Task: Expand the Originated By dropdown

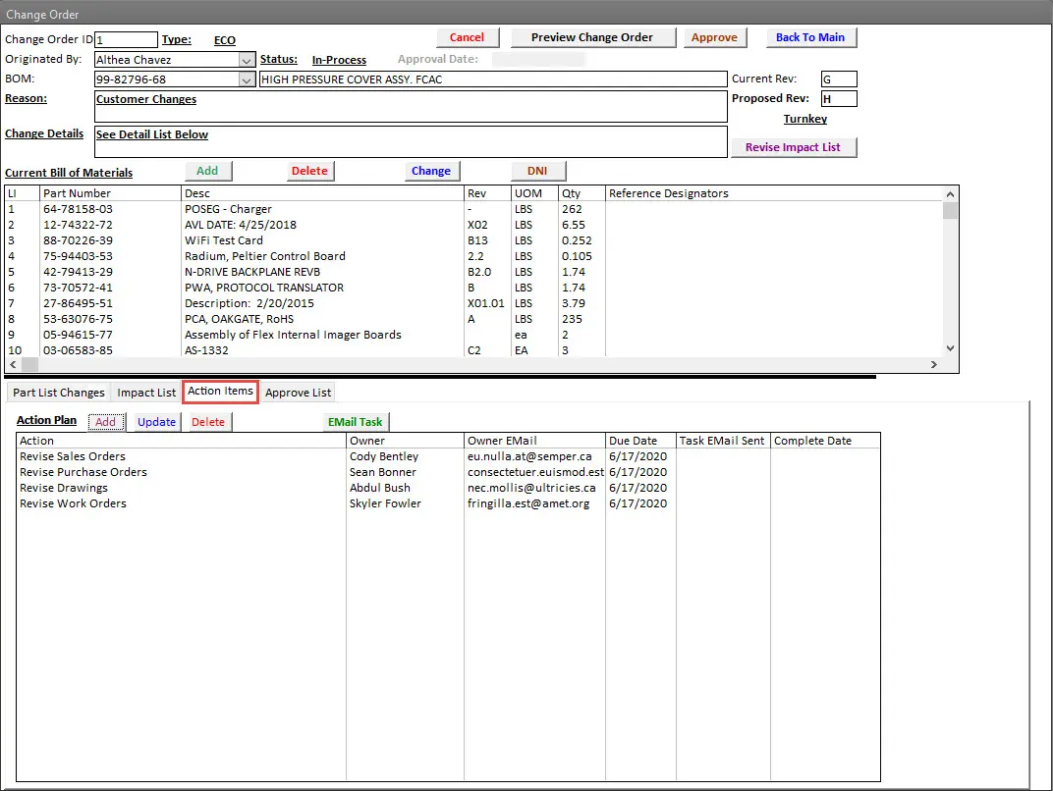Action: [x=247, y=60]
